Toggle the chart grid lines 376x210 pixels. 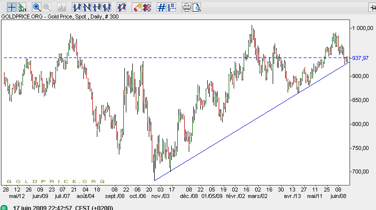pyautogui.click(x=161, y=7)
